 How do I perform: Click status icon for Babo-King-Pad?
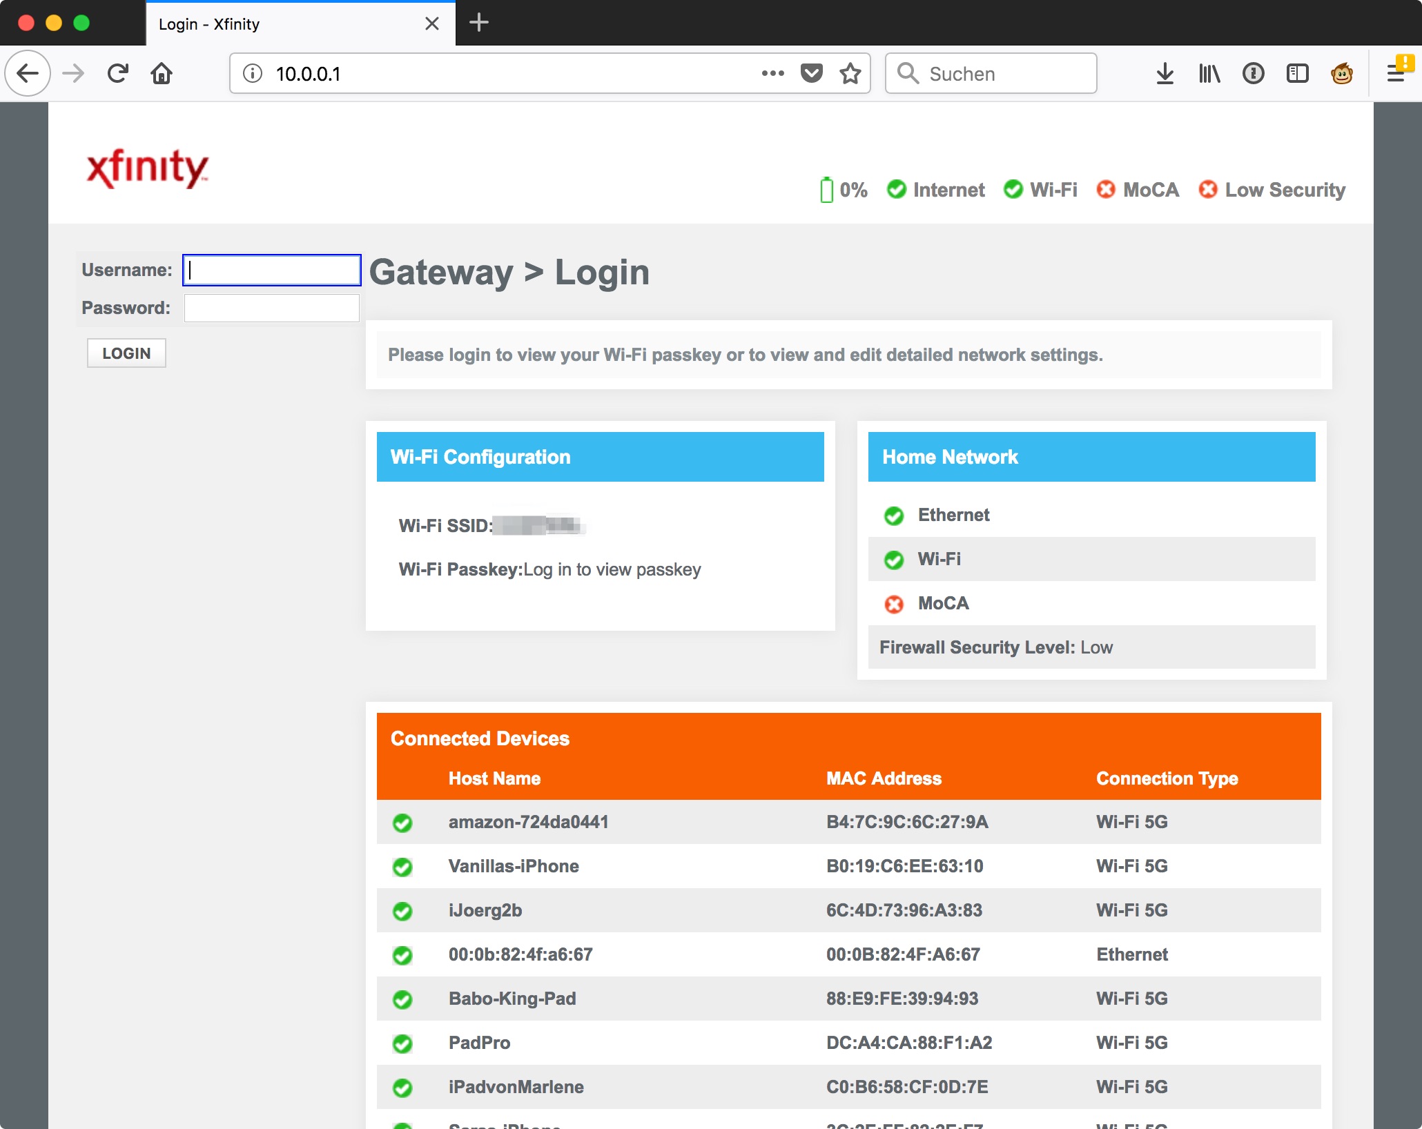click(x=402, y=999)
